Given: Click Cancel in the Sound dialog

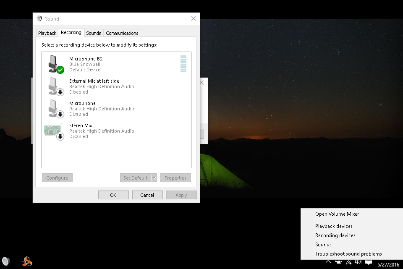Looking at the screenshot, I should pyautogui.click(x=147, y=195).
